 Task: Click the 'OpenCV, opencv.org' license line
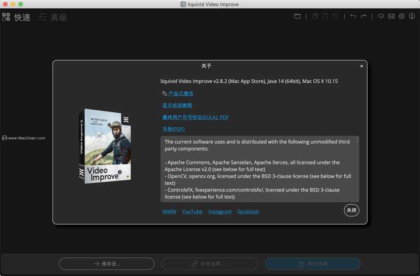[258, 180]
